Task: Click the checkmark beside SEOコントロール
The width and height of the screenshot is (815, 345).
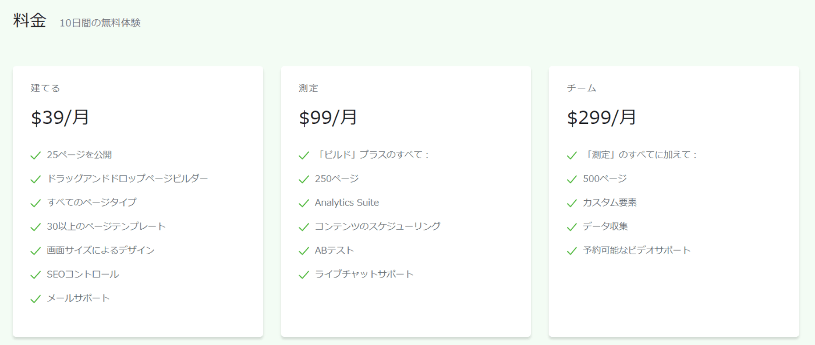Action: [36, 275]
